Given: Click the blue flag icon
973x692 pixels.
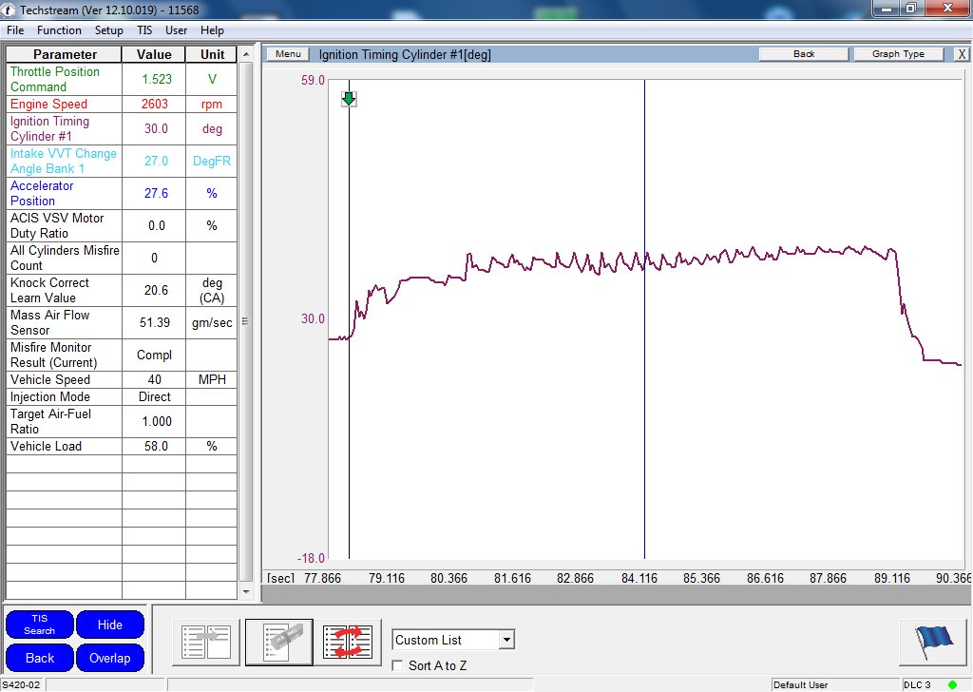Looking at the screenshot, I should (x=932, y=643).
